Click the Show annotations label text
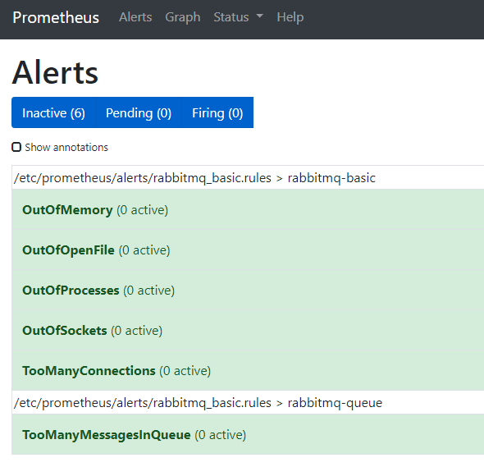Viewport: 484px width, 467px height. 66,148
